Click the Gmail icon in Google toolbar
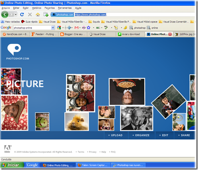198x170 pixels. [77, 28]
